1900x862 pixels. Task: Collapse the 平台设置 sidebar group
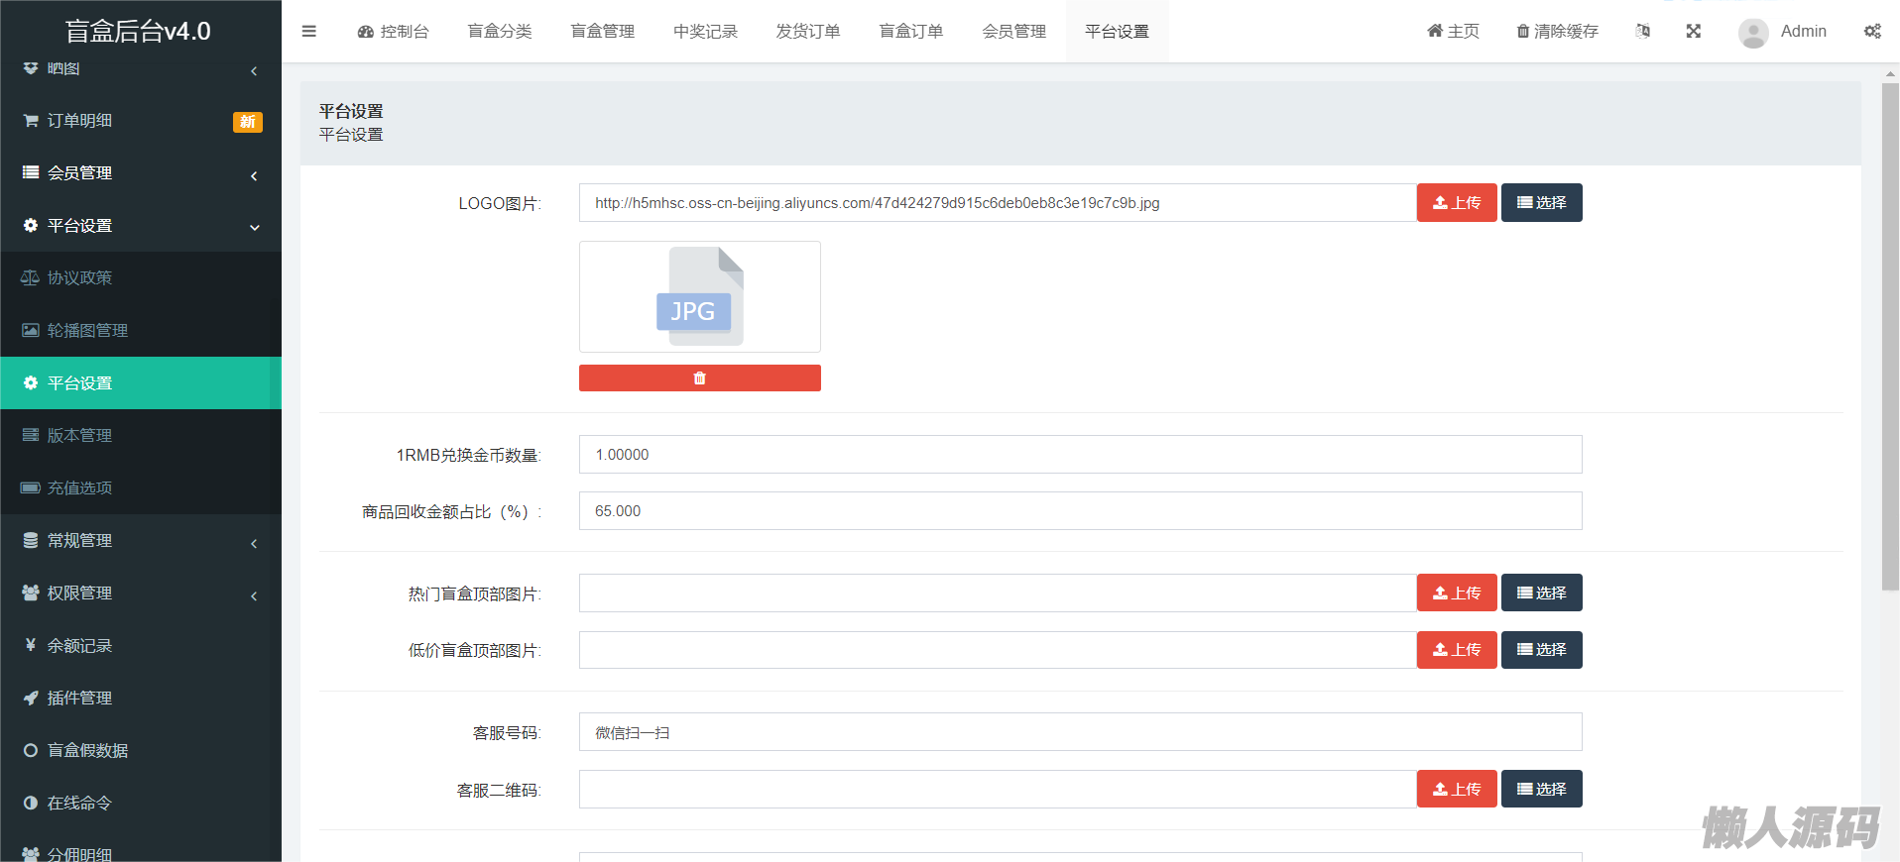click(x=140, y=226)
